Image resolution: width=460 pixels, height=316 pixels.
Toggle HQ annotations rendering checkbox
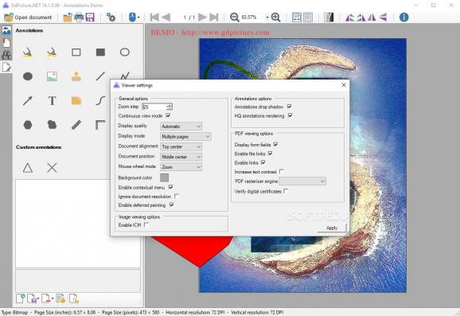(290, 115)
